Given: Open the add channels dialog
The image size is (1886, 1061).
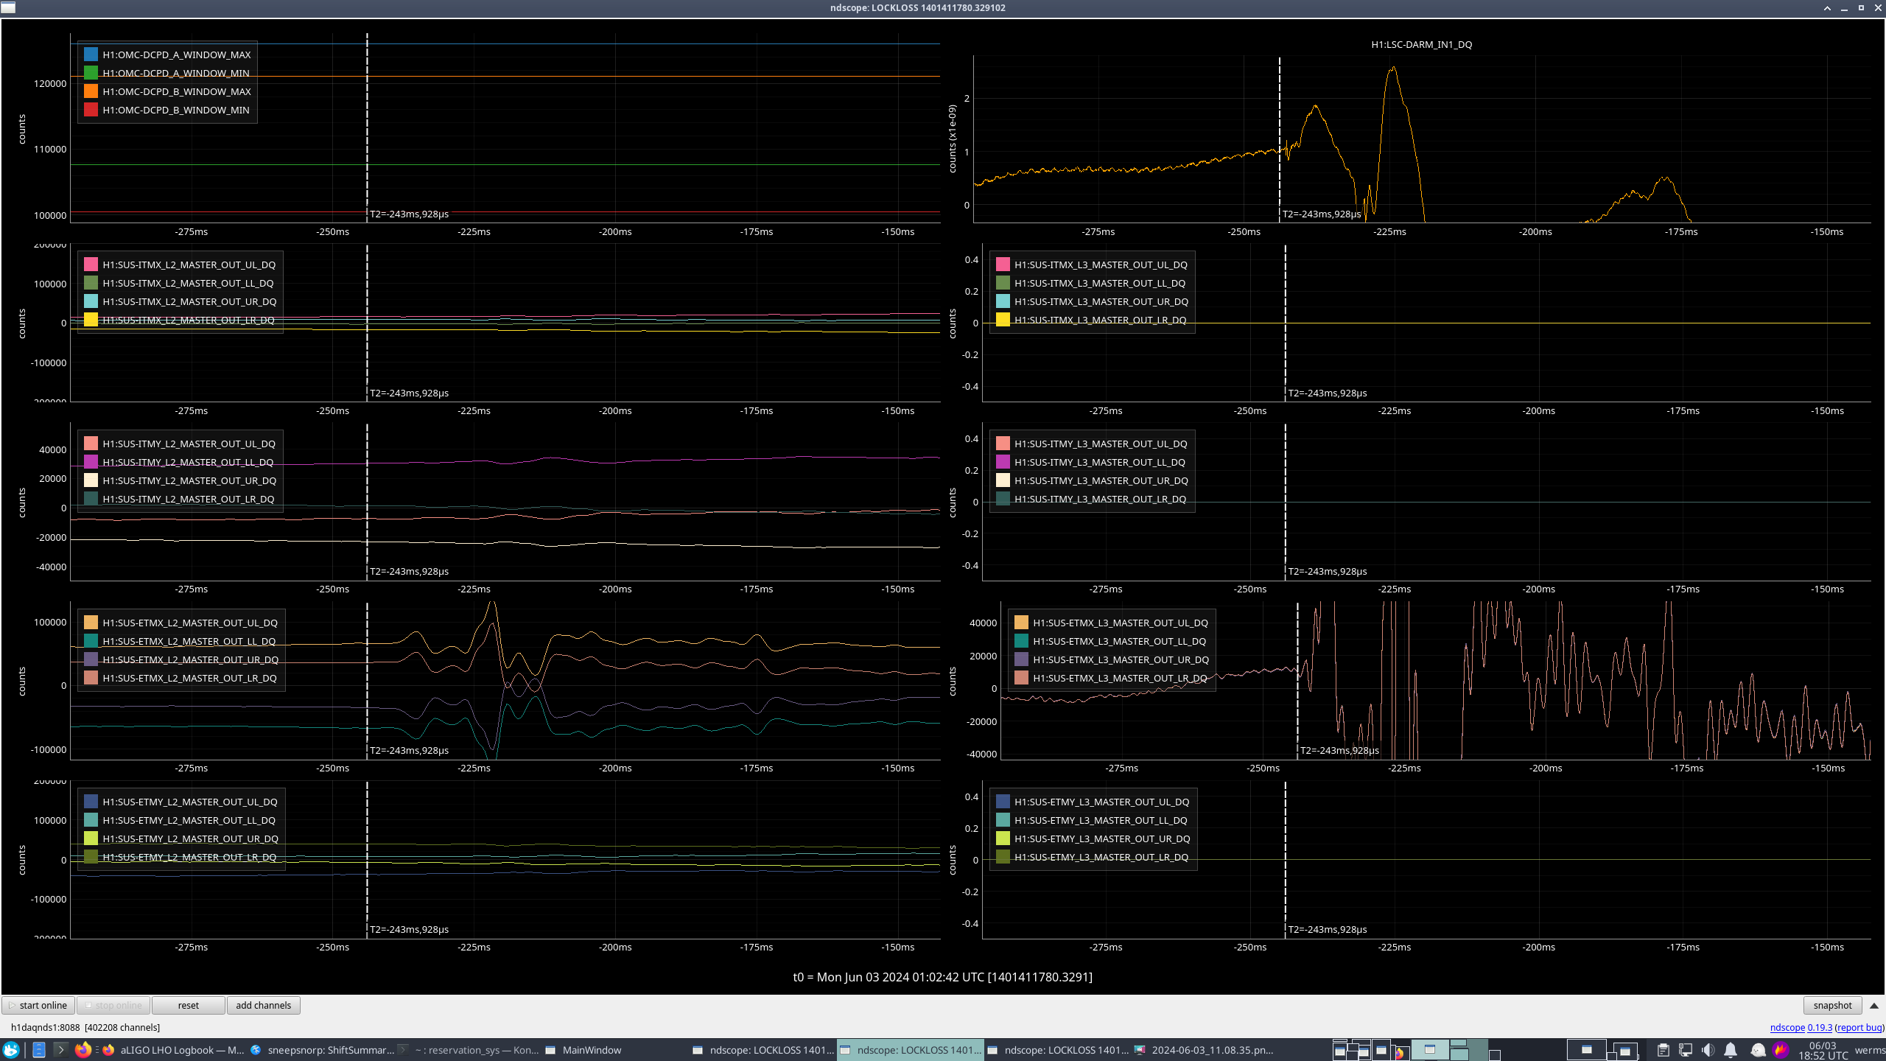Looking at the screenshot, I should point(263,1005).
